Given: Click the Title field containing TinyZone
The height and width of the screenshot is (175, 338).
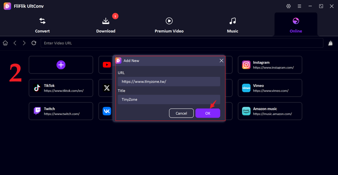Looking at the screenshot, I should (169, 99).
